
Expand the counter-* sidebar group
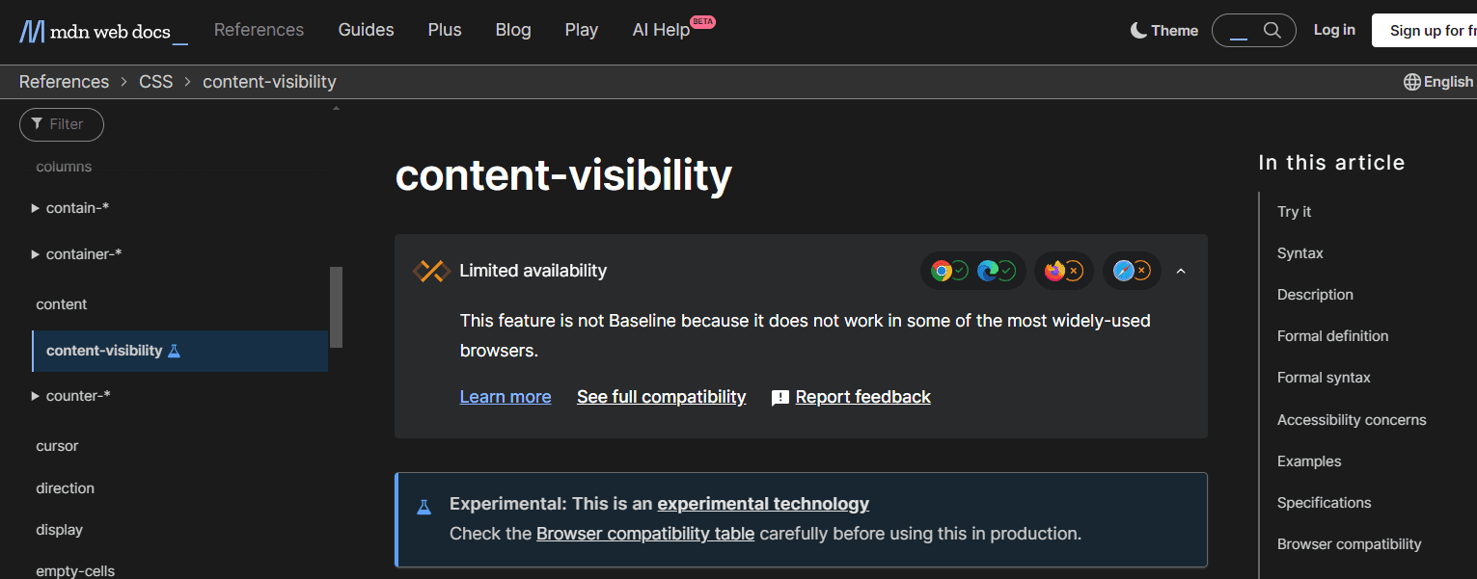click(x=36, y=396)
